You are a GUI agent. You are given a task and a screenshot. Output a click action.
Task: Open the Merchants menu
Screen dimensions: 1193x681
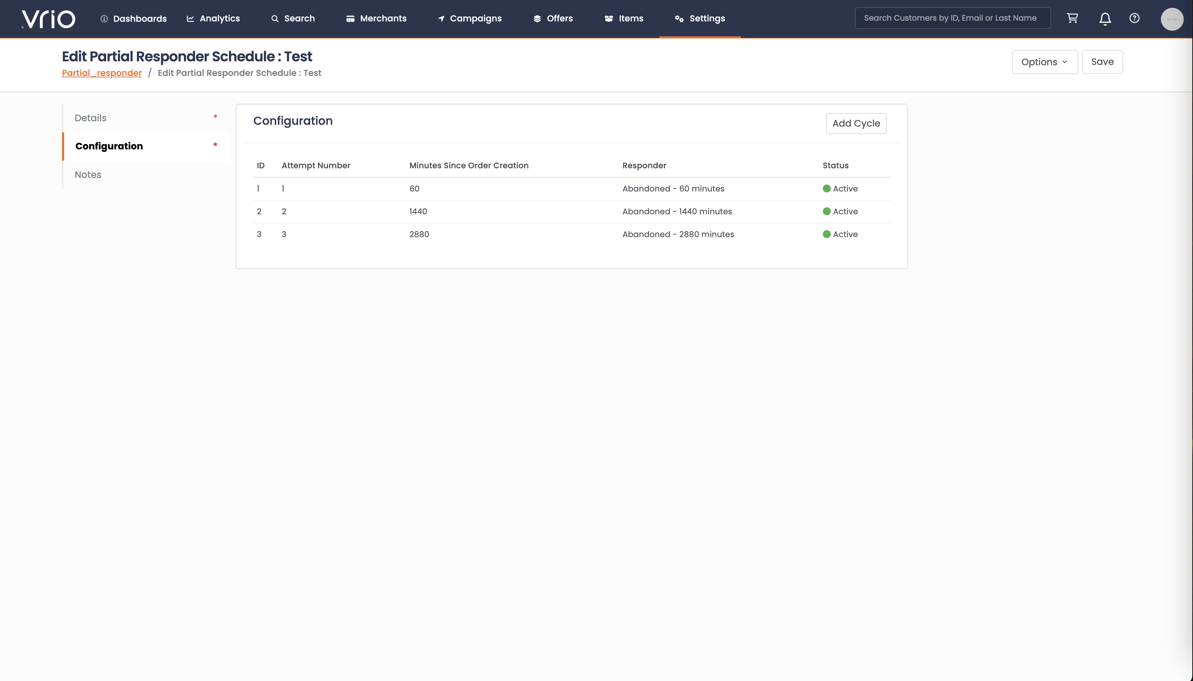click(376, 19)
